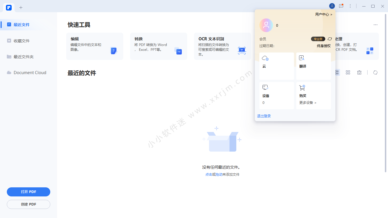Open a new tab with plus icon
Screen dimensions: 388x218
pyautogui.click(x=21, y=7)
